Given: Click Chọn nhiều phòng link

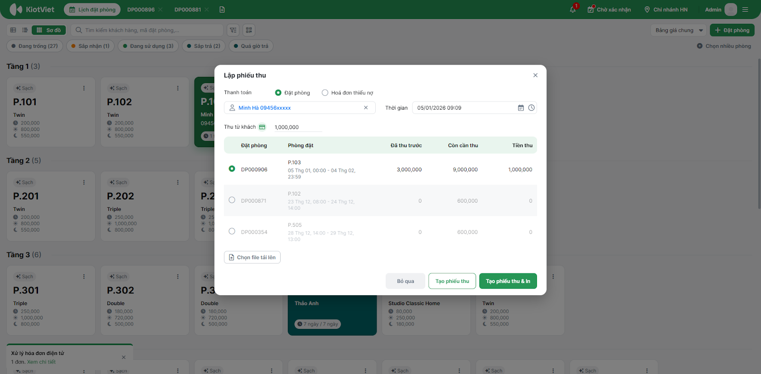Looking at the screenshot, I should (x=724, y=46).
